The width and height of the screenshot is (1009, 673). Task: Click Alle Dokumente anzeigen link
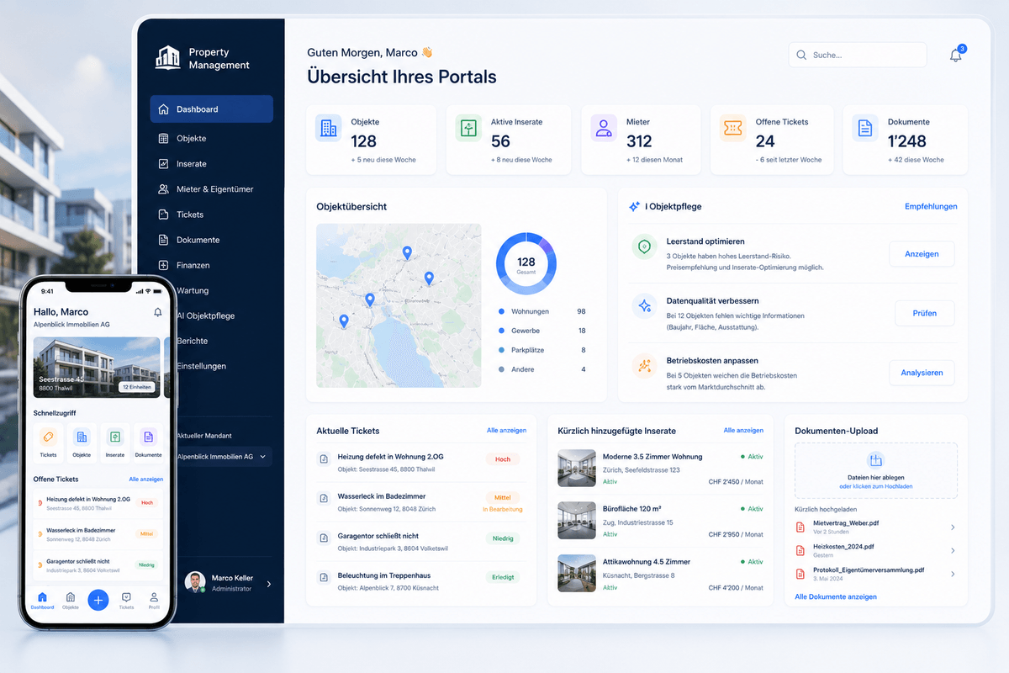click(x=836, y=597)
